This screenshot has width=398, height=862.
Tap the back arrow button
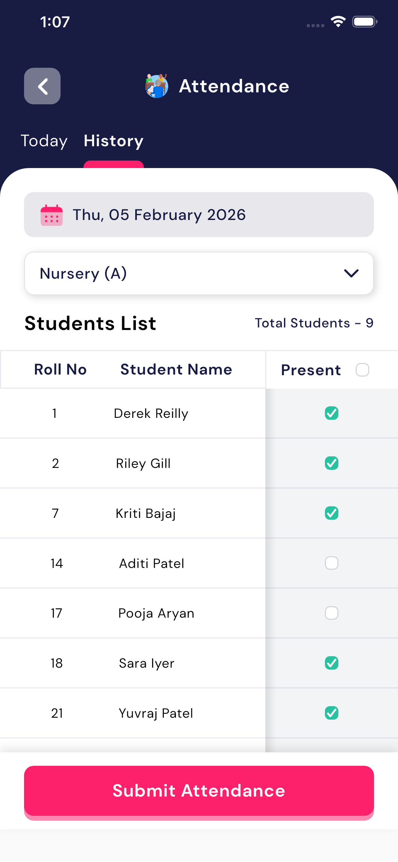pos(42,86)
